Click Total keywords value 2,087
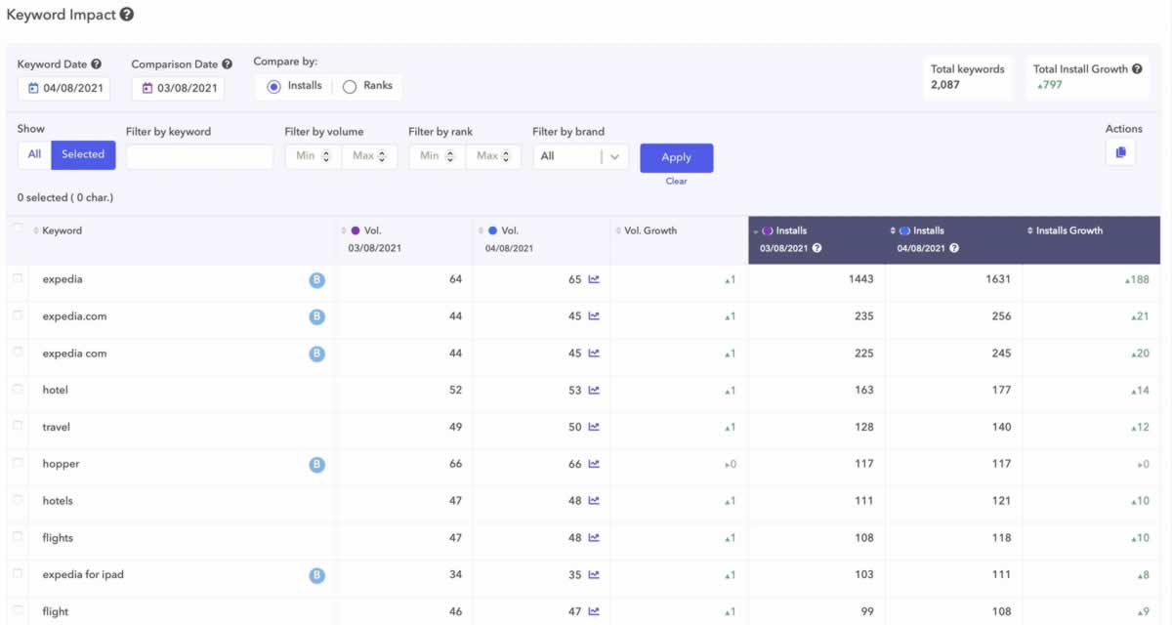Screen dimensions: 1172x625 [x=944, y=85]
